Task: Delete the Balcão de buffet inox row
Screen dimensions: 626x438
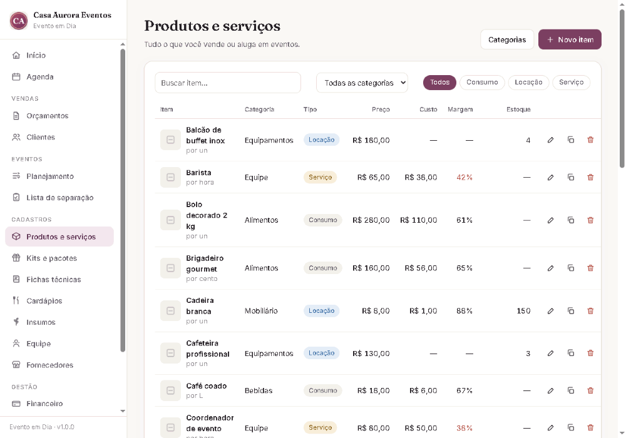Action: (590, 140)
